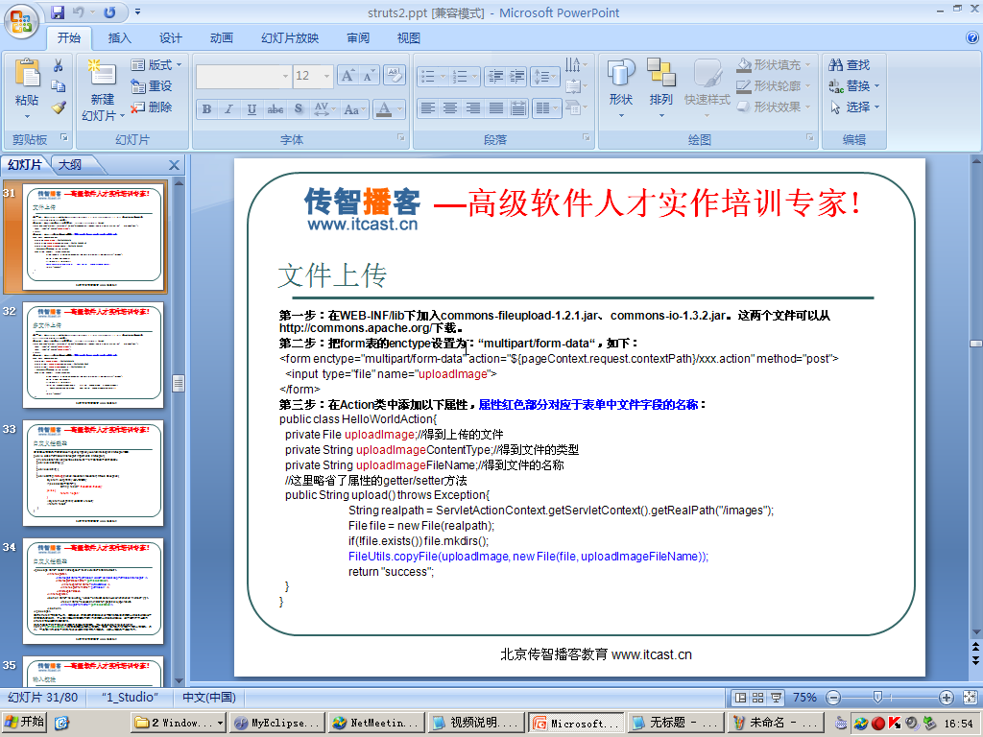This screenshot has width=983, height=737.
Task: Switch to Slide Sorter view icon
Action: click(758, 698)
